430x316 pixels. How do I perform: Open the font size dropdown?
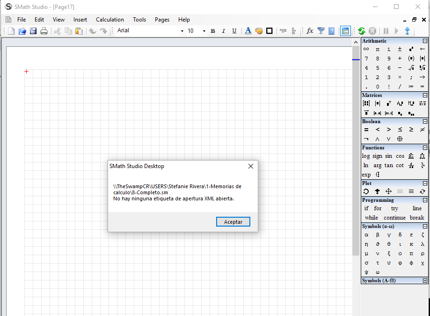point(204,31)
